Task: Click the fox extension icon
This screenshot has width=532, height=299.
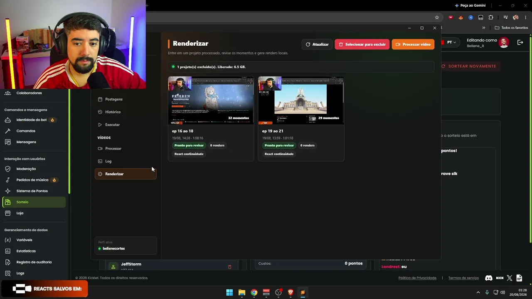Action: (x=461, y=17)
